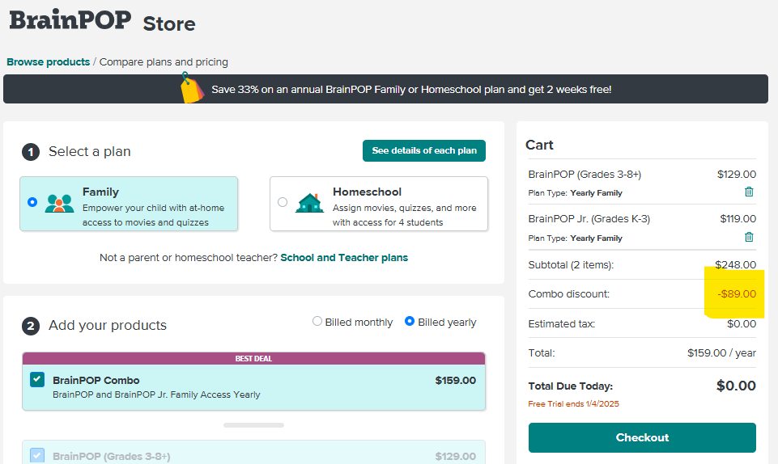Toggle the BrainPOP (Grades 3-8+) checkbox

point(37,455)
